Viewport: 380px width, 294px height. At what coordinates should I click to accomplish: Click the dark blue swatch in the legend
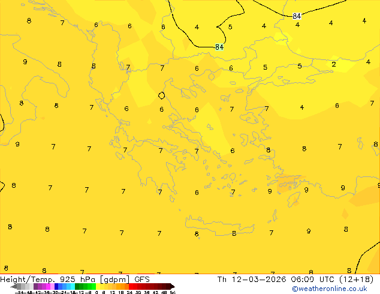coord(56,286)
